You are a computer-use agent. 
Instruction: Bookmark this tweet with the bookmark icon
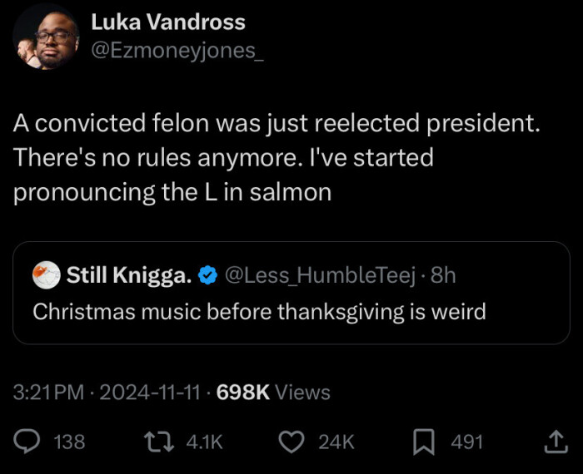tap(423, 442)
